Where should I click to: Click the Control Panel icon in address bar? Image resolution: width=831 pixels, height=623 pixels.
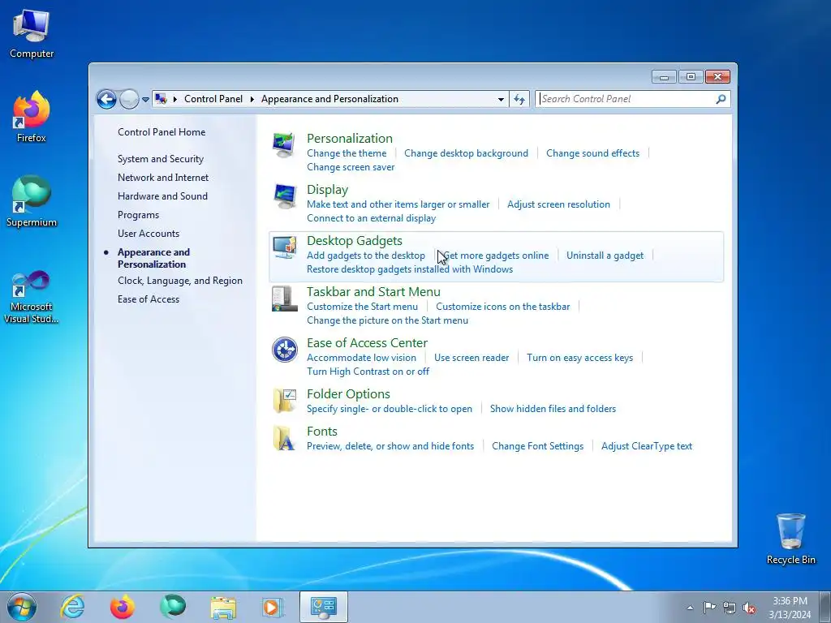[161, 99]
